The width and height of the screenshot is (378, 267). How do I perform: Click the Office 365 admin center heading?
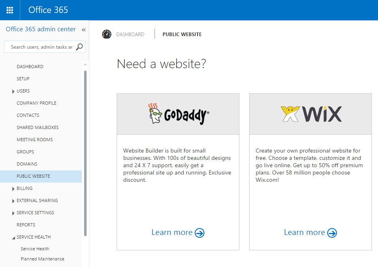tap(41, 29)
